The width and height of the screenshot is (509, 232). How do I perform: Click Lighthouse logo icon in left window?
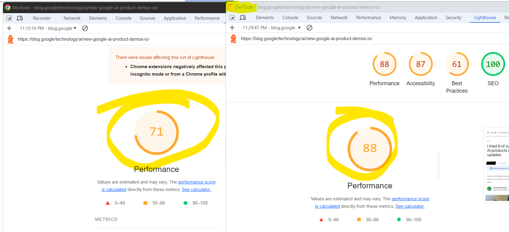point(10,39)
